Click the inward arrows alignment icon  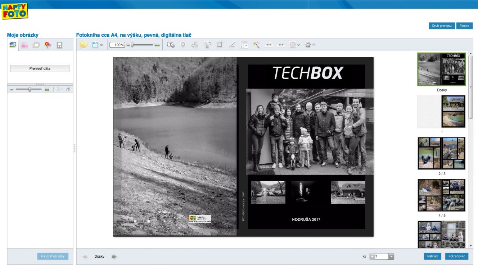coord(269,45)
